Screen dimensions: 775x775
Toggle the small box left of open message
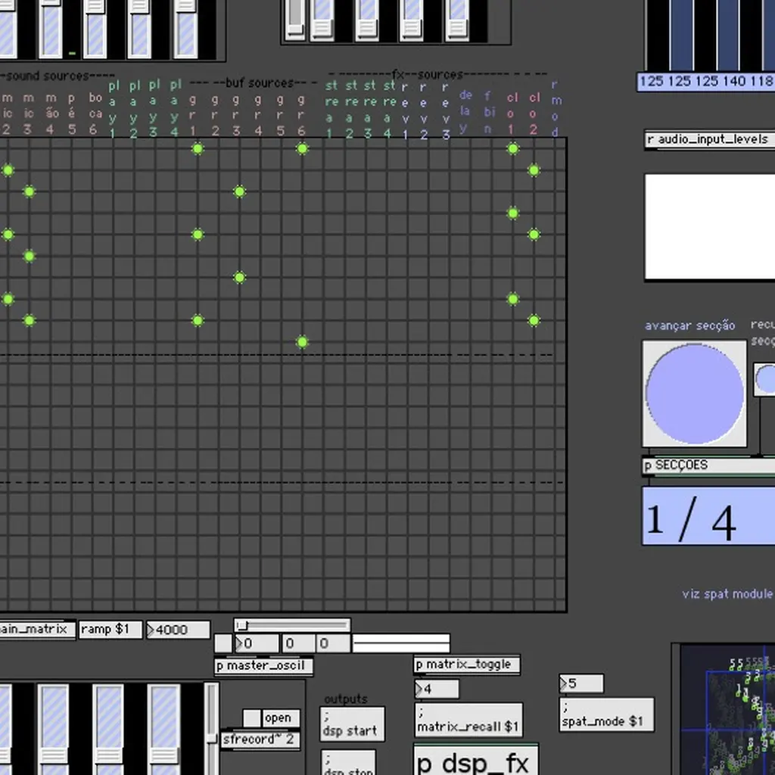point(251,717)
